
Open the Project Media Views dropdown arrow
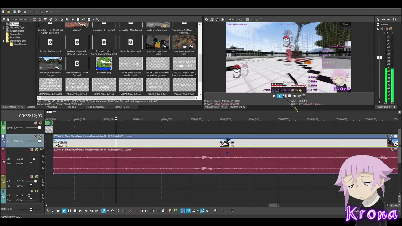point(93,19)
